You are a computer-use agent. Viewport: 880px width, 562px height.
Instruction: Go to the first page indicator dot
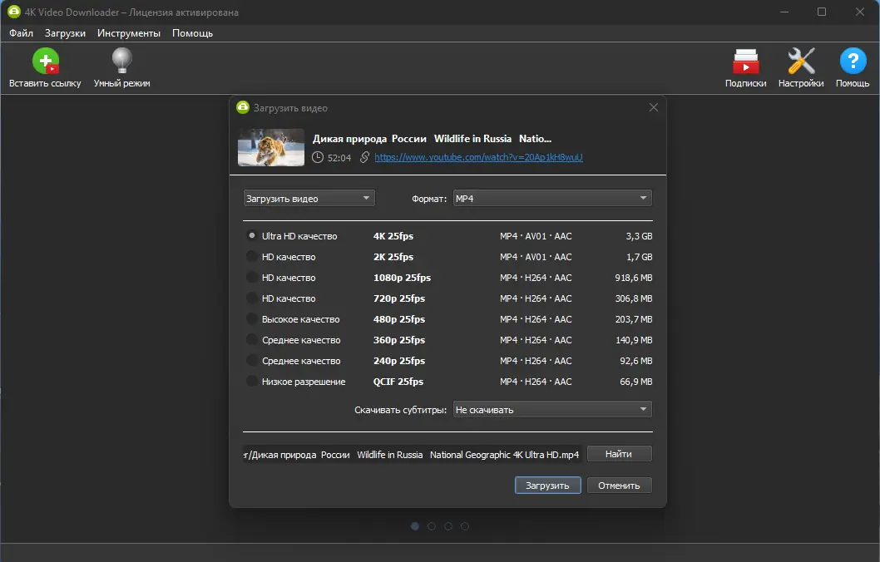[x=415, y=526]
